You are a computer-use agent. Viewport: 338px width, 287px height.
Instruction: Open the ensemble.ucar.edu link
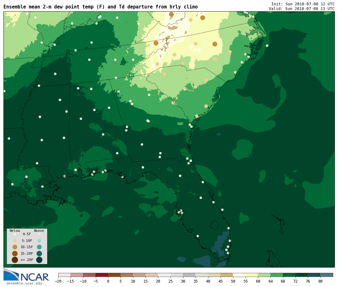coord(24,283)
